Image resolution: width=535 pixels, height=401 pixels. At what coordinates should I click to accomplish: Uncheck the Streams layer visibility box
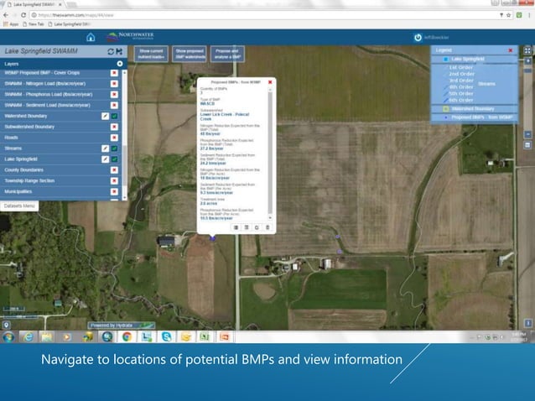(x=114, y=148)
